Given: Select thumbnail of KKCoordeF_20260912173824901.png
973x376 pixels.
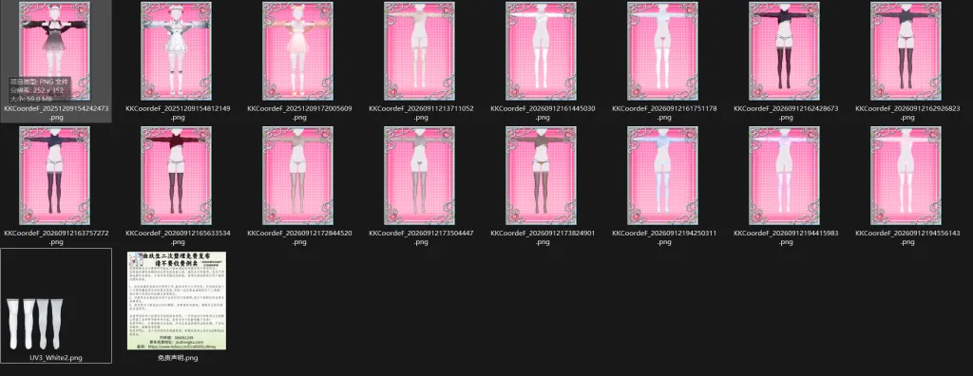Looking at the screenshot, I should coord(541,176).
